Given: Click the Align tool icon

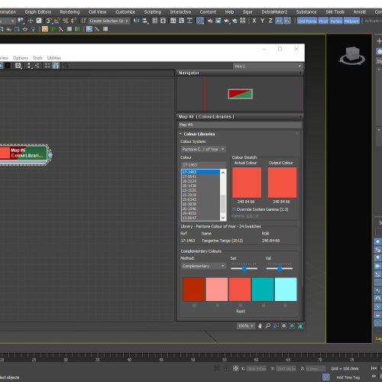Looking at the screenshot, I should point(145,21).
